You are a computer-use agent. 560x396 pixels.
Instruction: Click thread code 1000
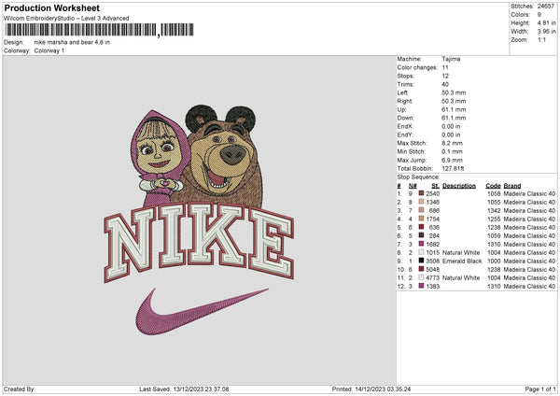pos(494,261)
